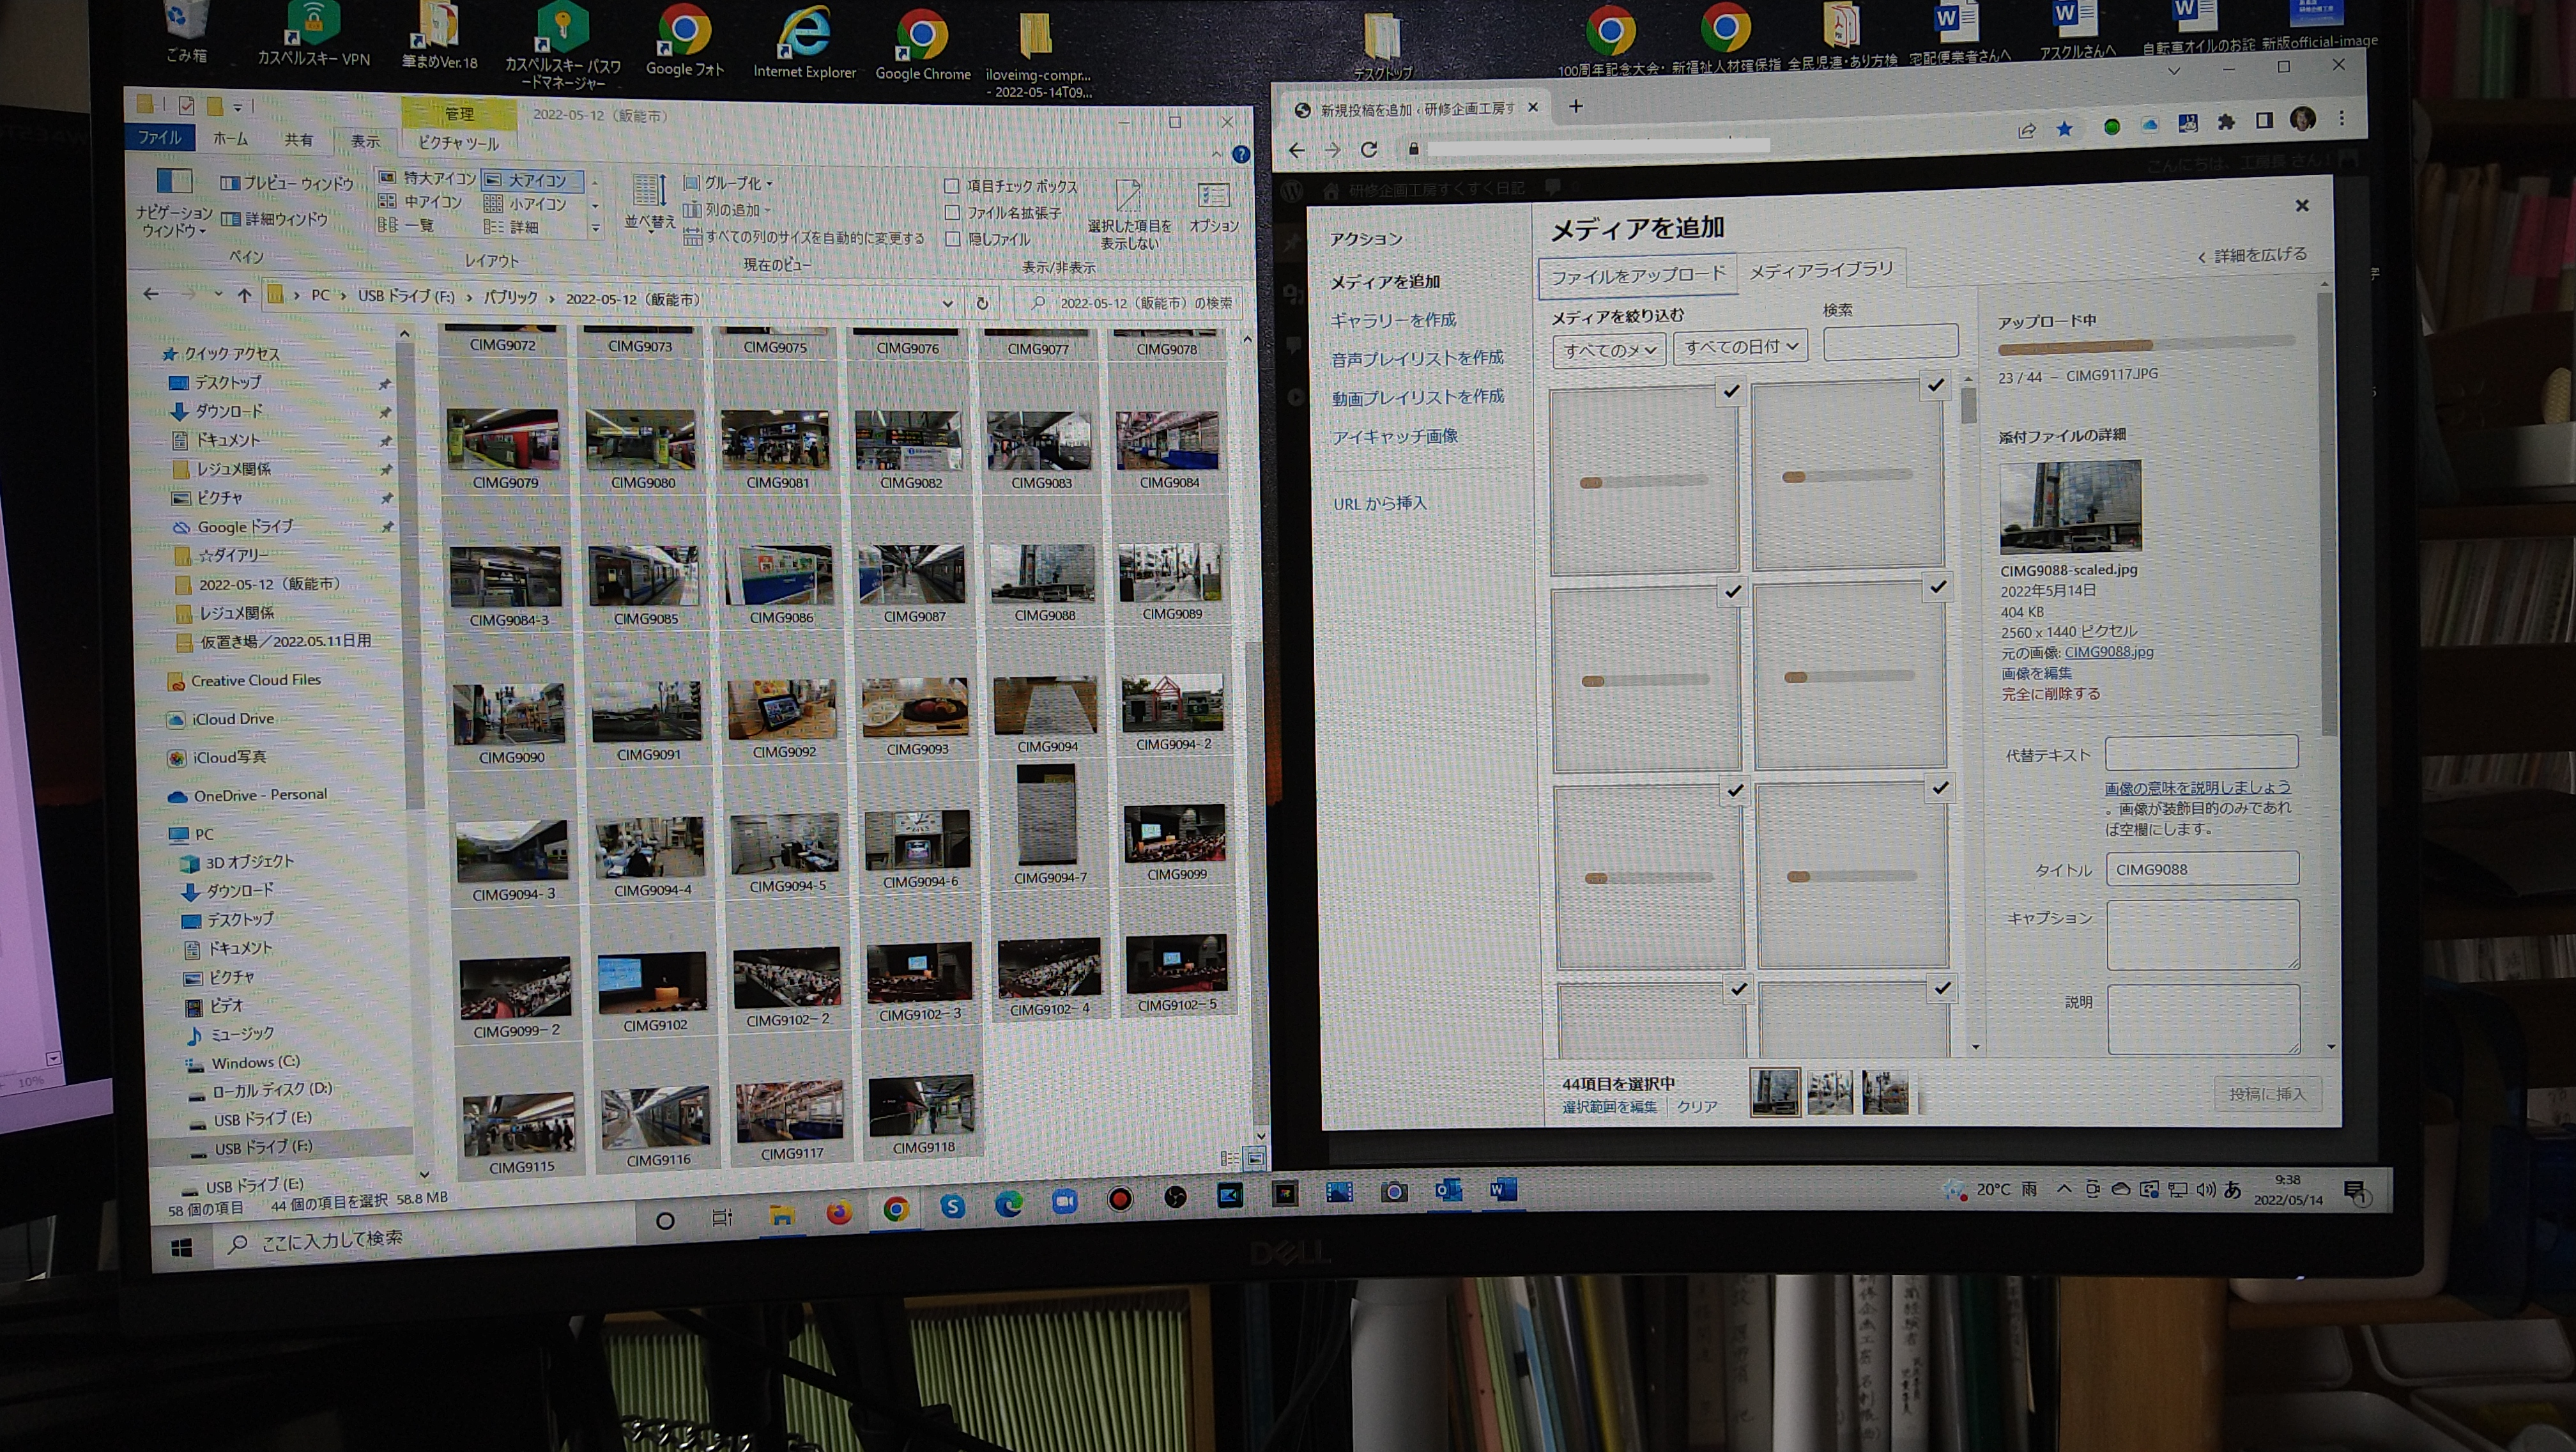Expand details panel (詳細を広げる)
The image size is (2576, 1452).
coord(2252,256)
